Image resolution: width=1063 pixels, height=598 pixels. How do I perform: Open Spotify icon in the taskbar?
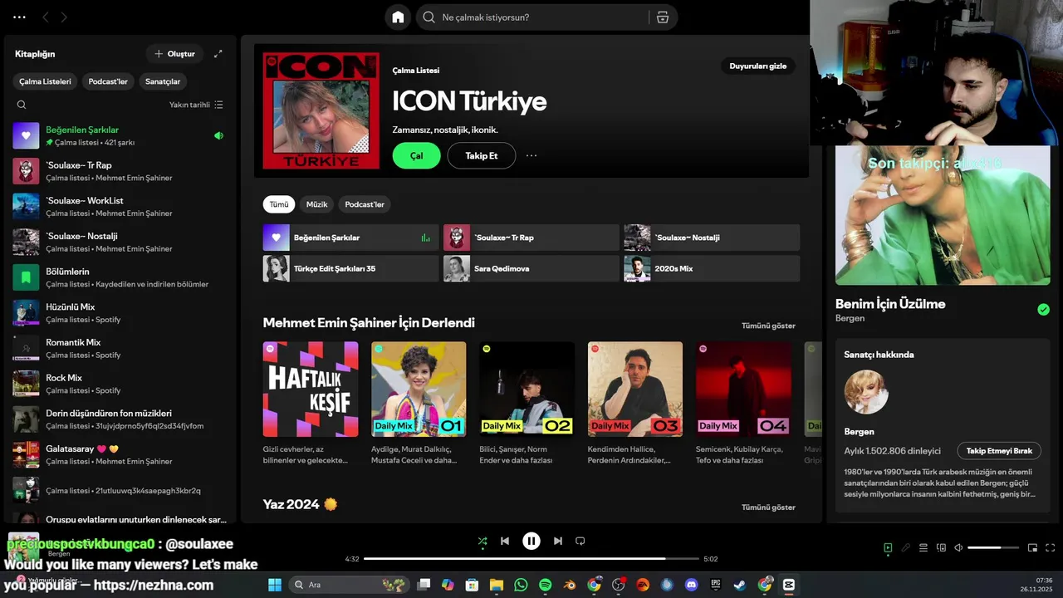(546, 585)
